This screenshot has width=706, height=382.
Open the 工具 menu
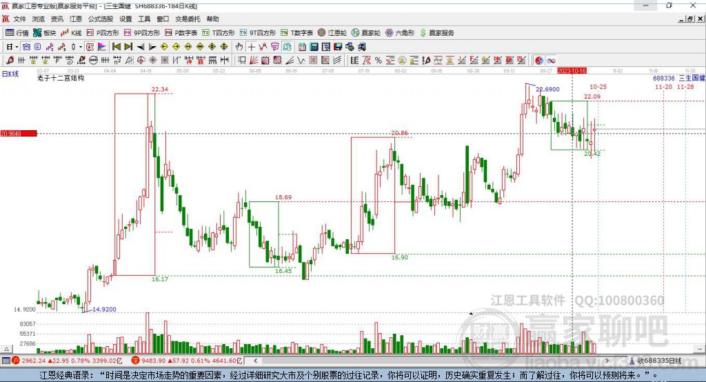pyautogui.click(x=144, y=19)
